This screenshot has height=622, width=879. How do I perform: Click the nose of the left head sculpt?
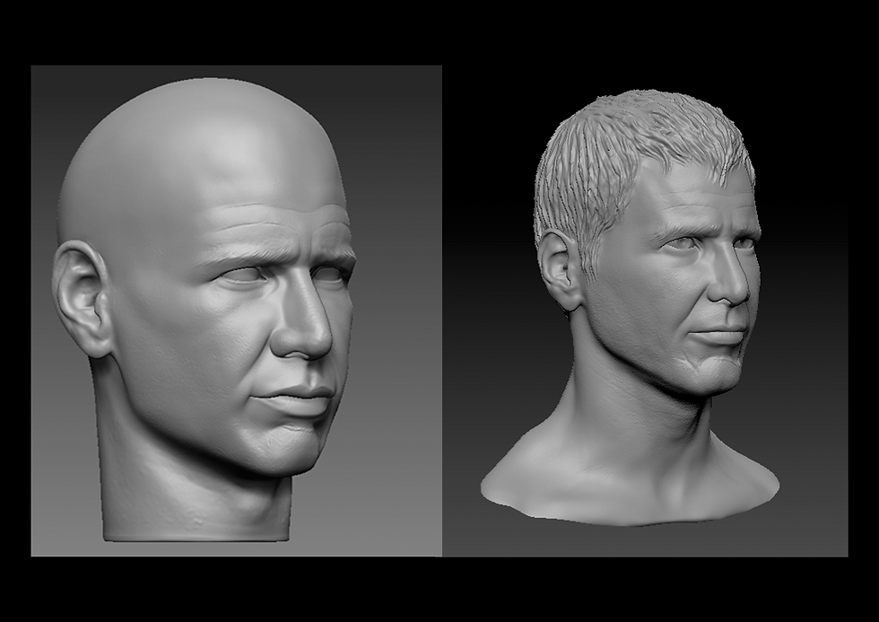pyautogui.click(x=300, y=341)
